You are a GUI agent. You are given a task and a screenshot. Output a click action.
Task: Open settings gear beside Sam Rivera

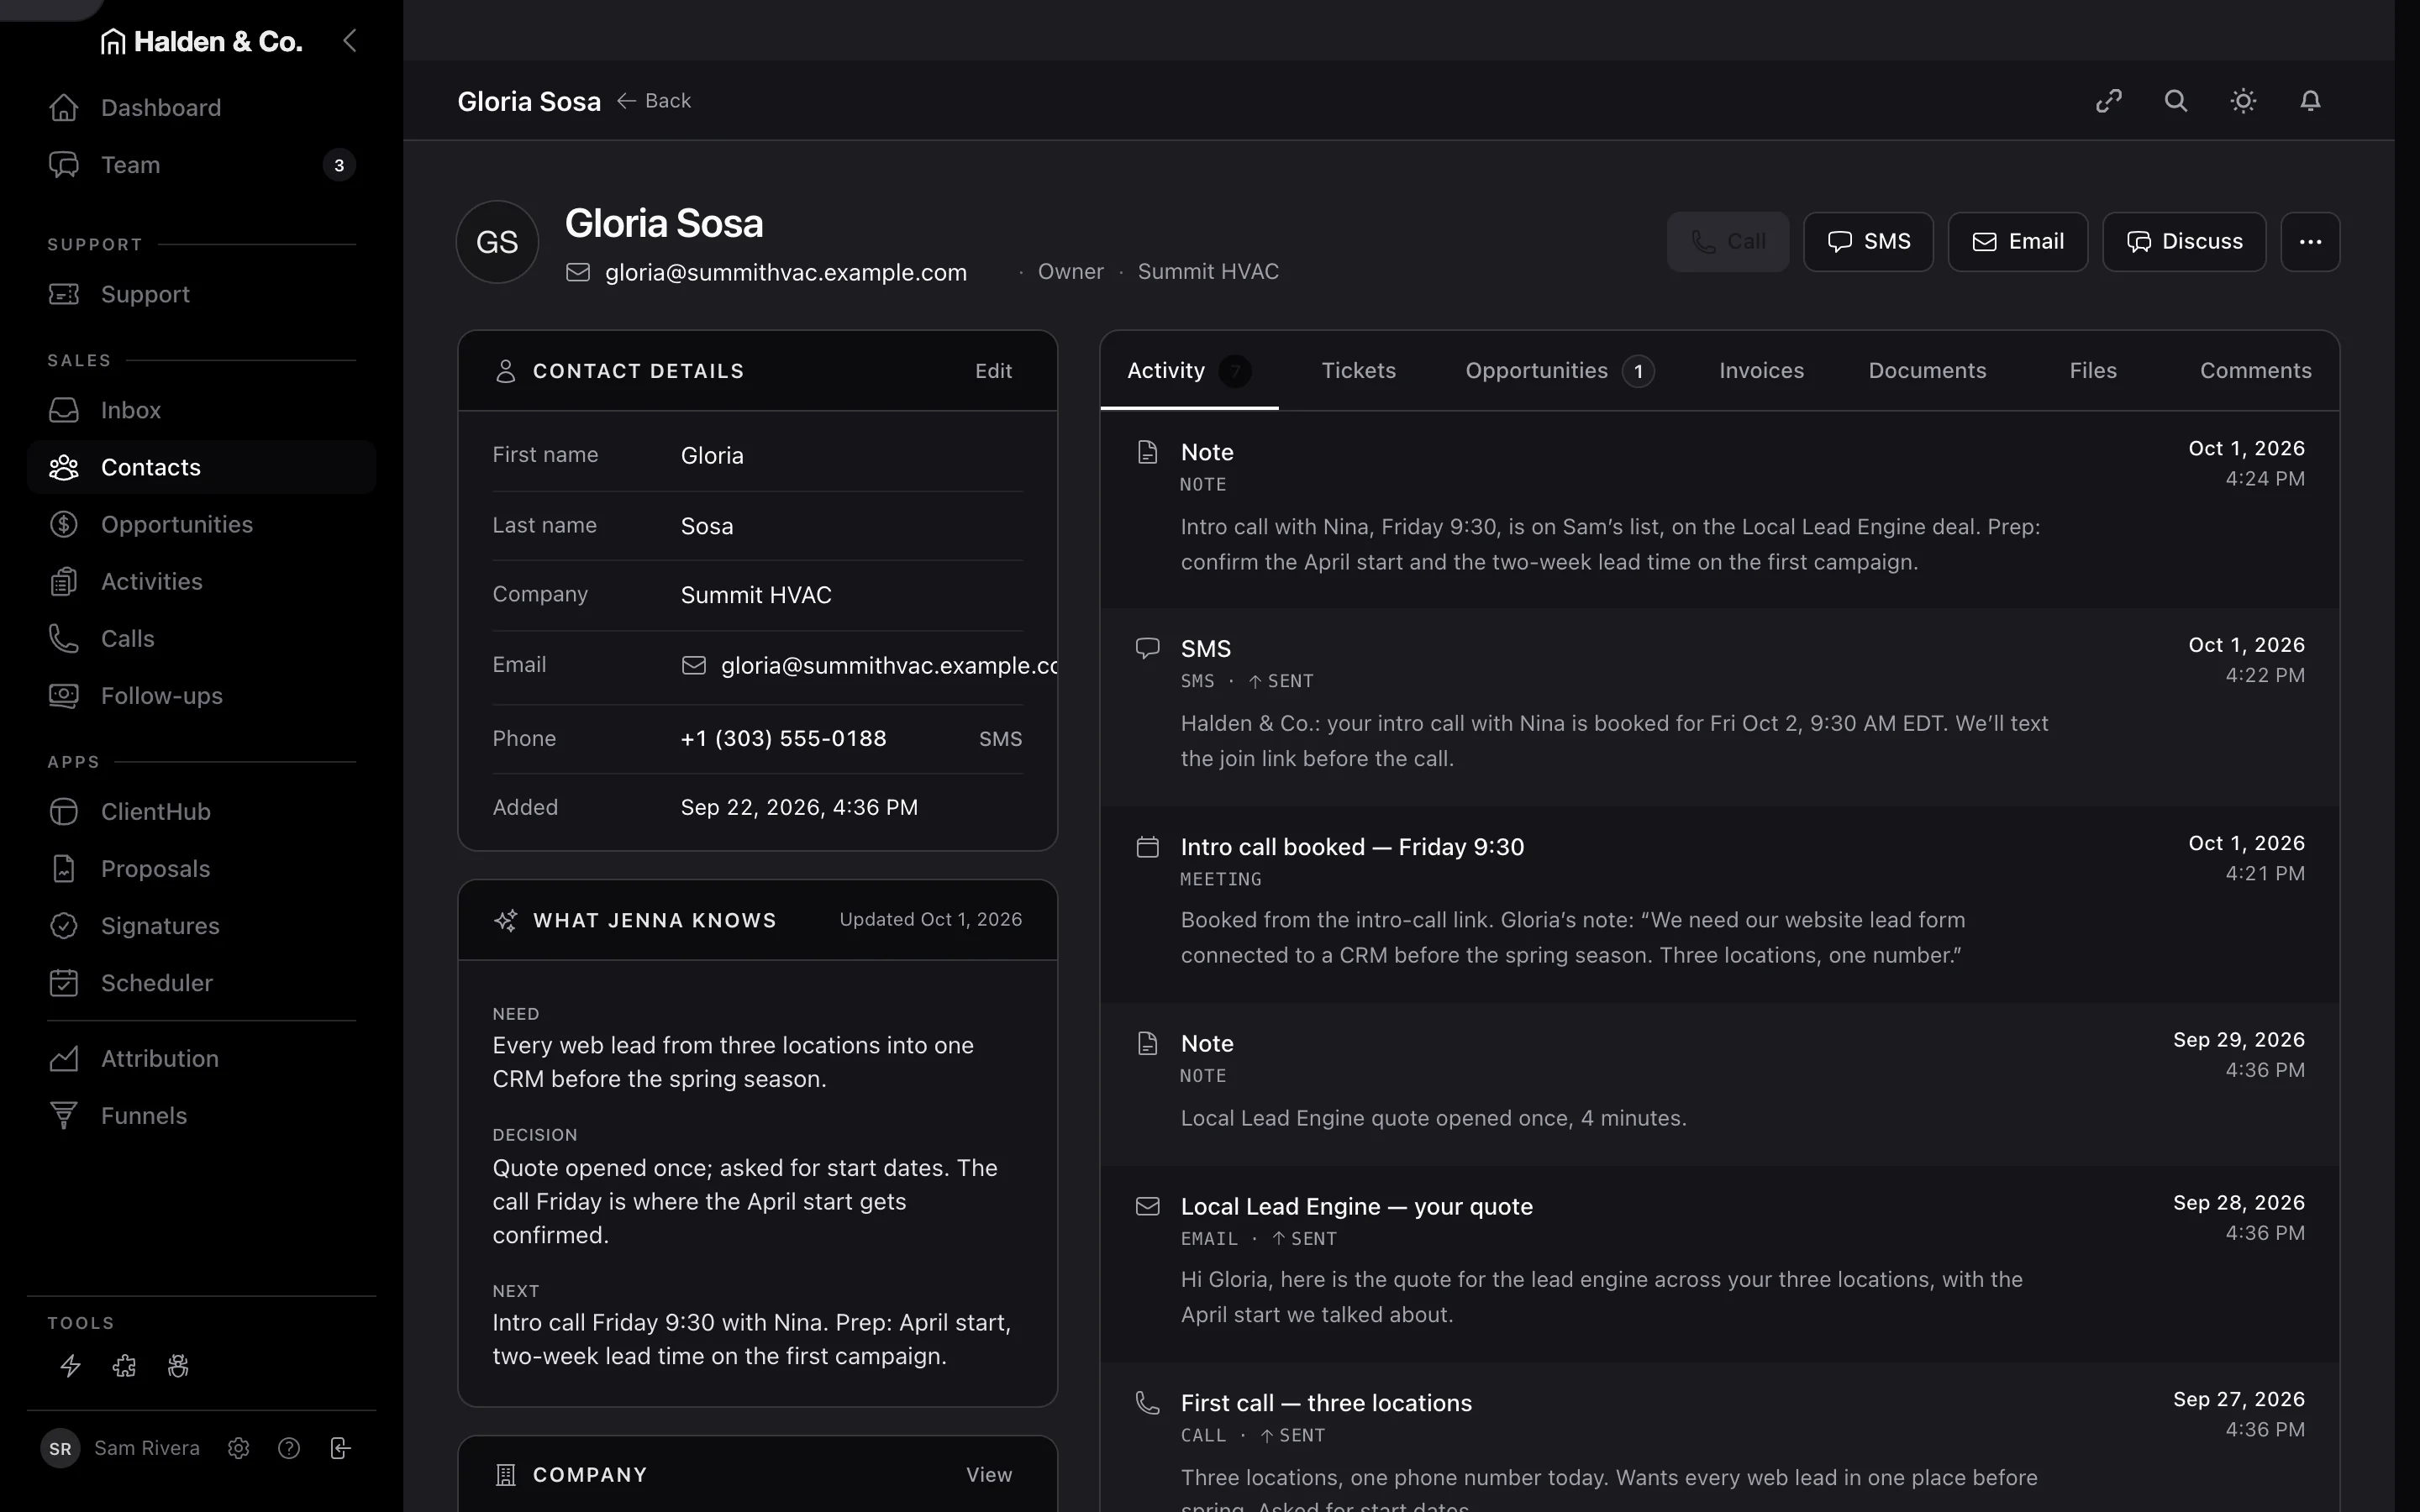pyautogui.click(x=238, y=1448)
